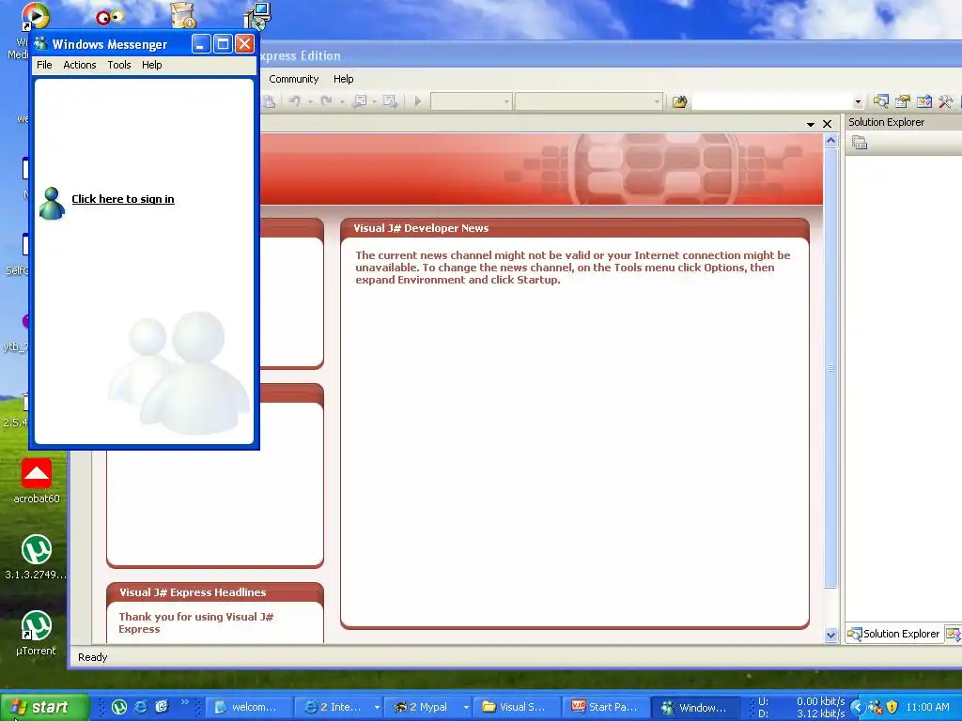Click the Messenger system tray icon
The height and width of the screenshot is (721, 962).
876,707
